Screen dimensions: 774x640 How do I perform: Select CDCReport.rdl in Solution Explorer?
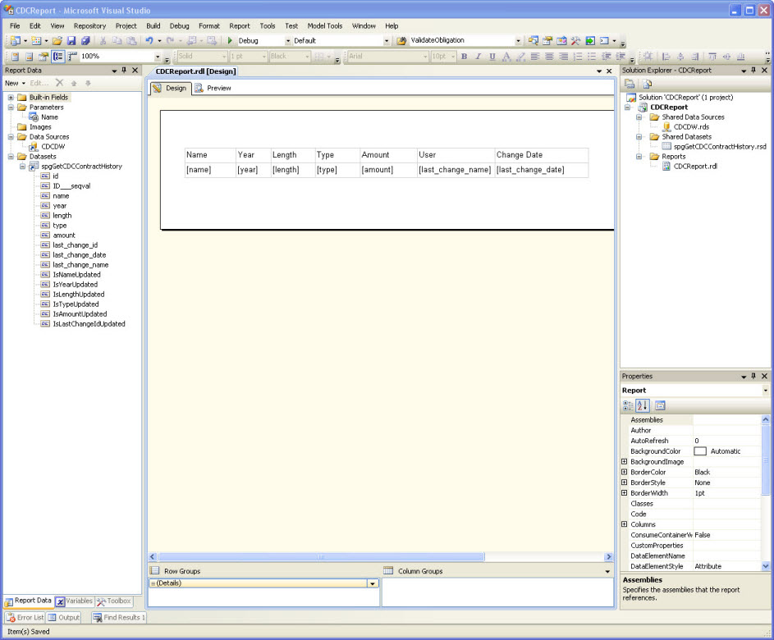694,167
